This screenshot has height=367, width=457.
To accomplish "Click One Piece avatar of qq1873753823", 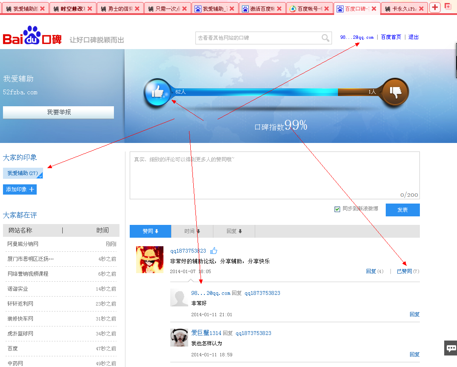I will 150,260.
